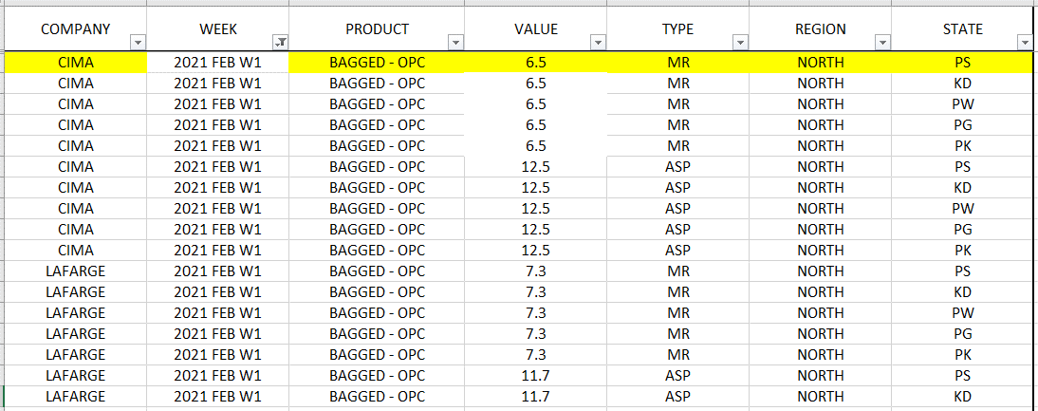
Task: Select KD state in CIMA 6.5 MR row
Action: [x=962, y=84]
